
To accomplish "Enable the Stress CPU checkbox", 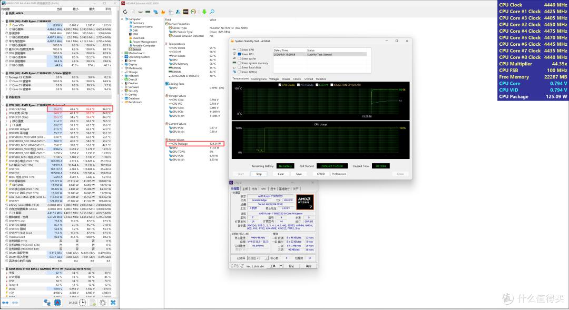I will 239,49.
